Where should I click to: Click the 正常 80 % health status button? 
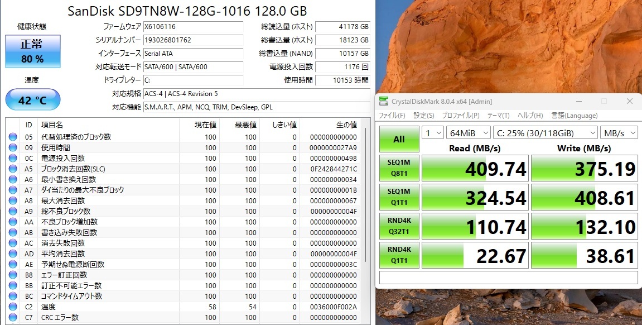(33, 51)
